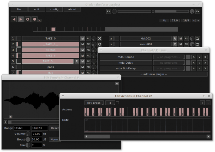Toggle the metronome icon
This screenshot has height=152, width=215.
tap(40, 21)
